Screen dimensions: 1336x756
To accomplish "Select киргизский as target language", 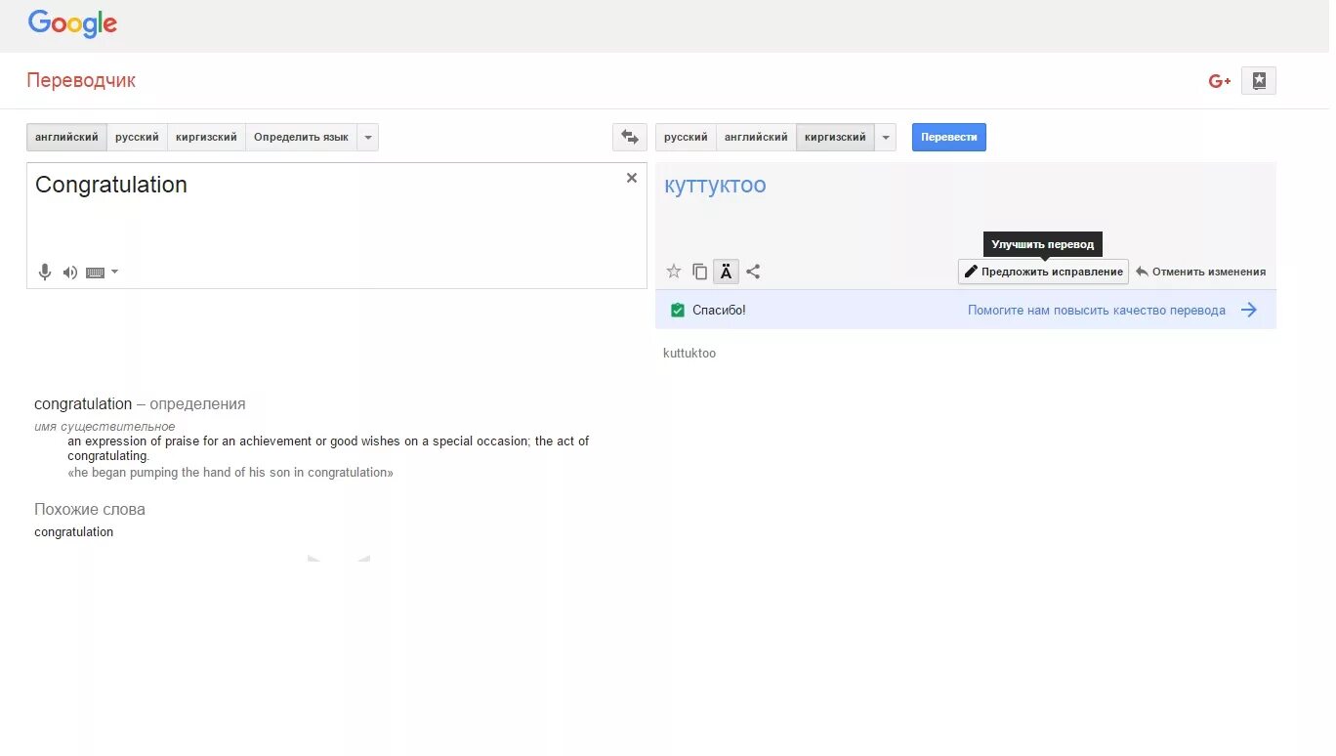I will [835, 138].
